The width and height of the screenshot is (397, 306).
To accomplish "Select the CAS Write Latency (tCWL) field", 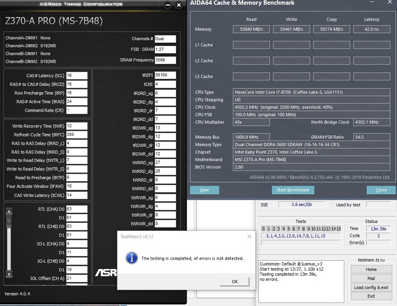I will pos(77,195).
